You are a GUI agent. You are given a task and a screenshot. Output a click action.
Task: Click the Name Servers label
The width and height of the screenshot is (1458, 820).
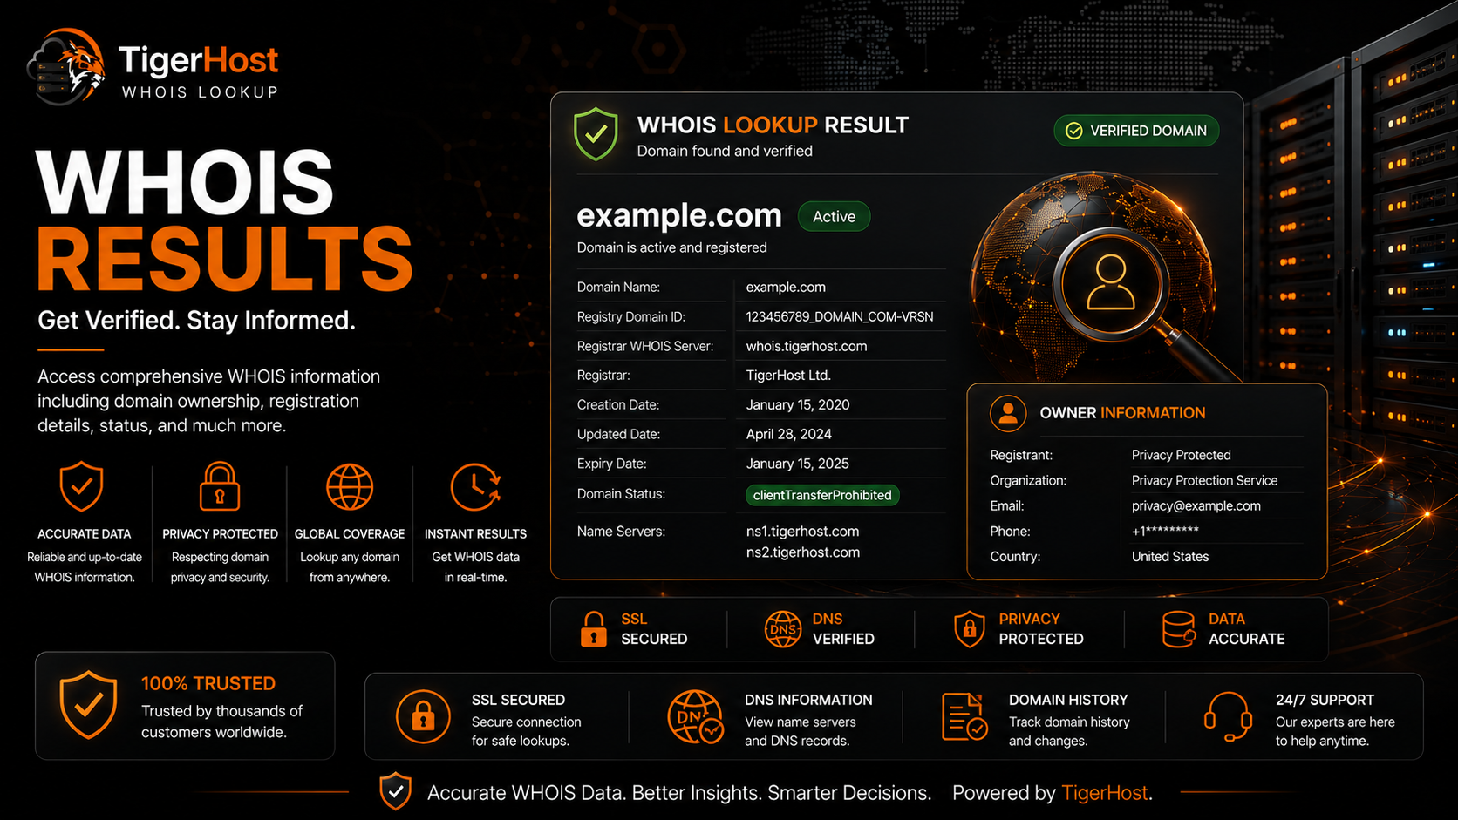(x=621, y=532)
